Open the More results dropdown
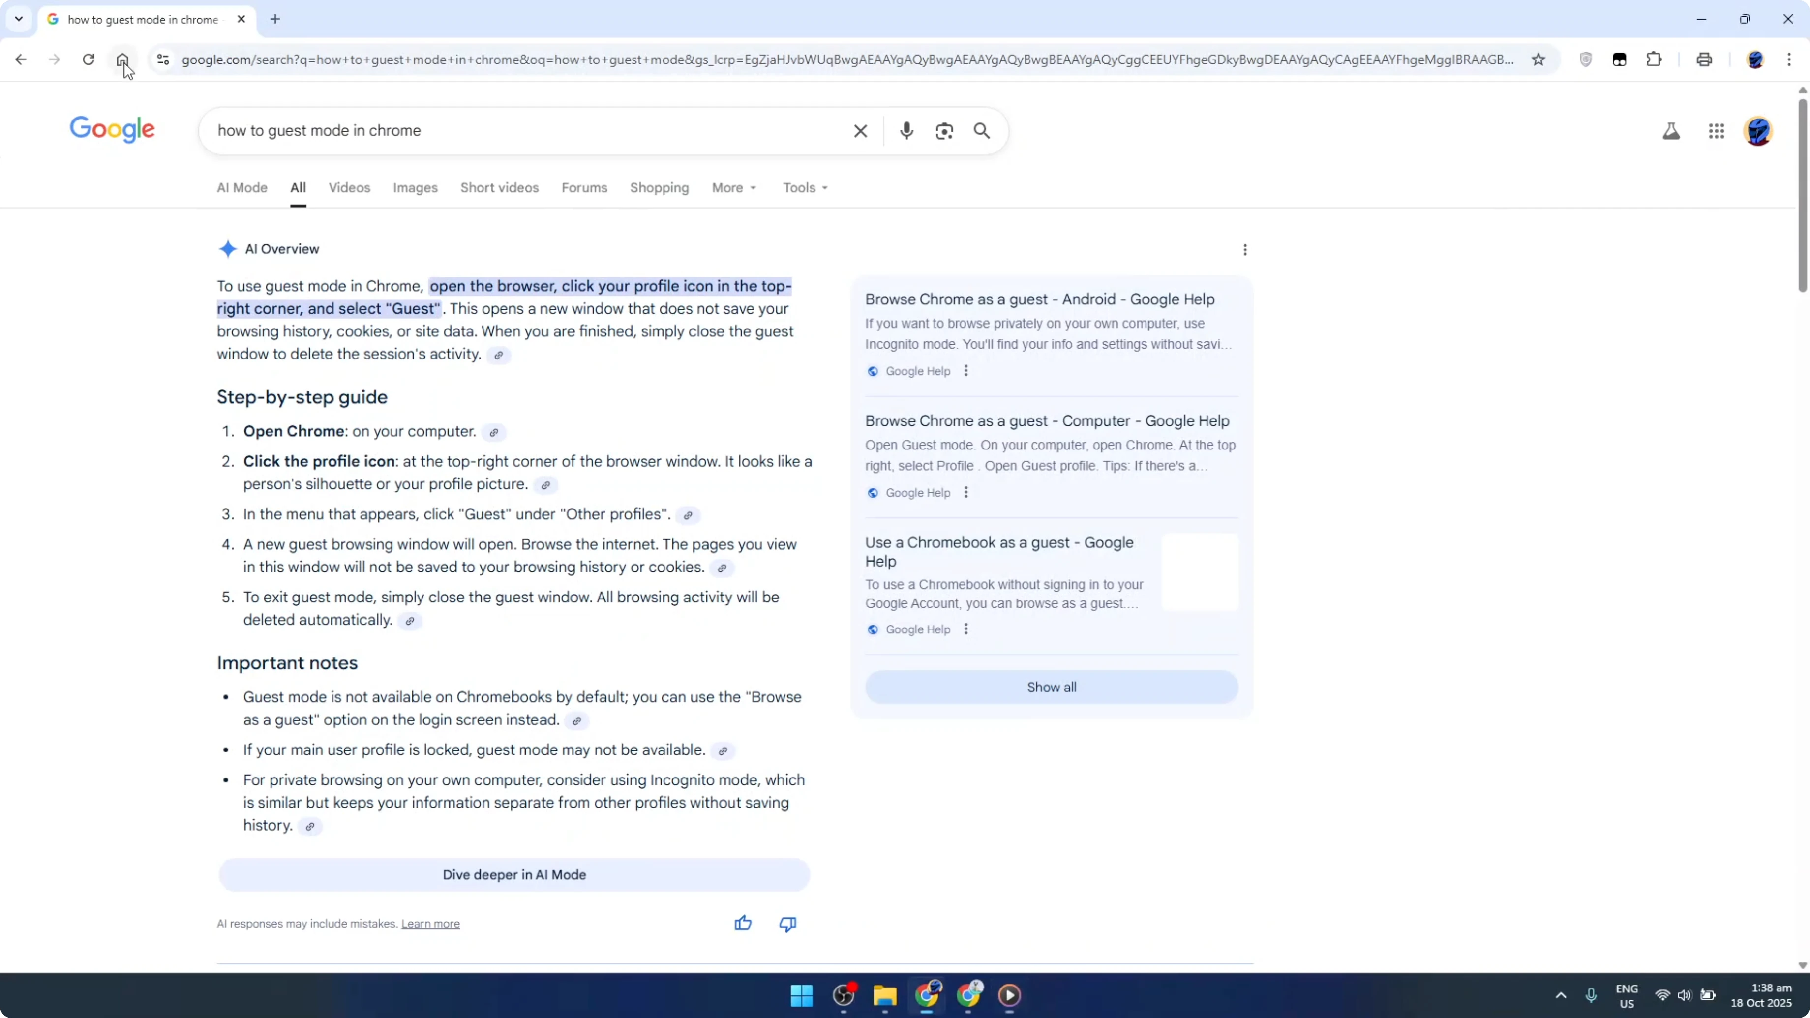This screenshot has height=1018, width=1810. pyautogui.click(x=733, y=187)
